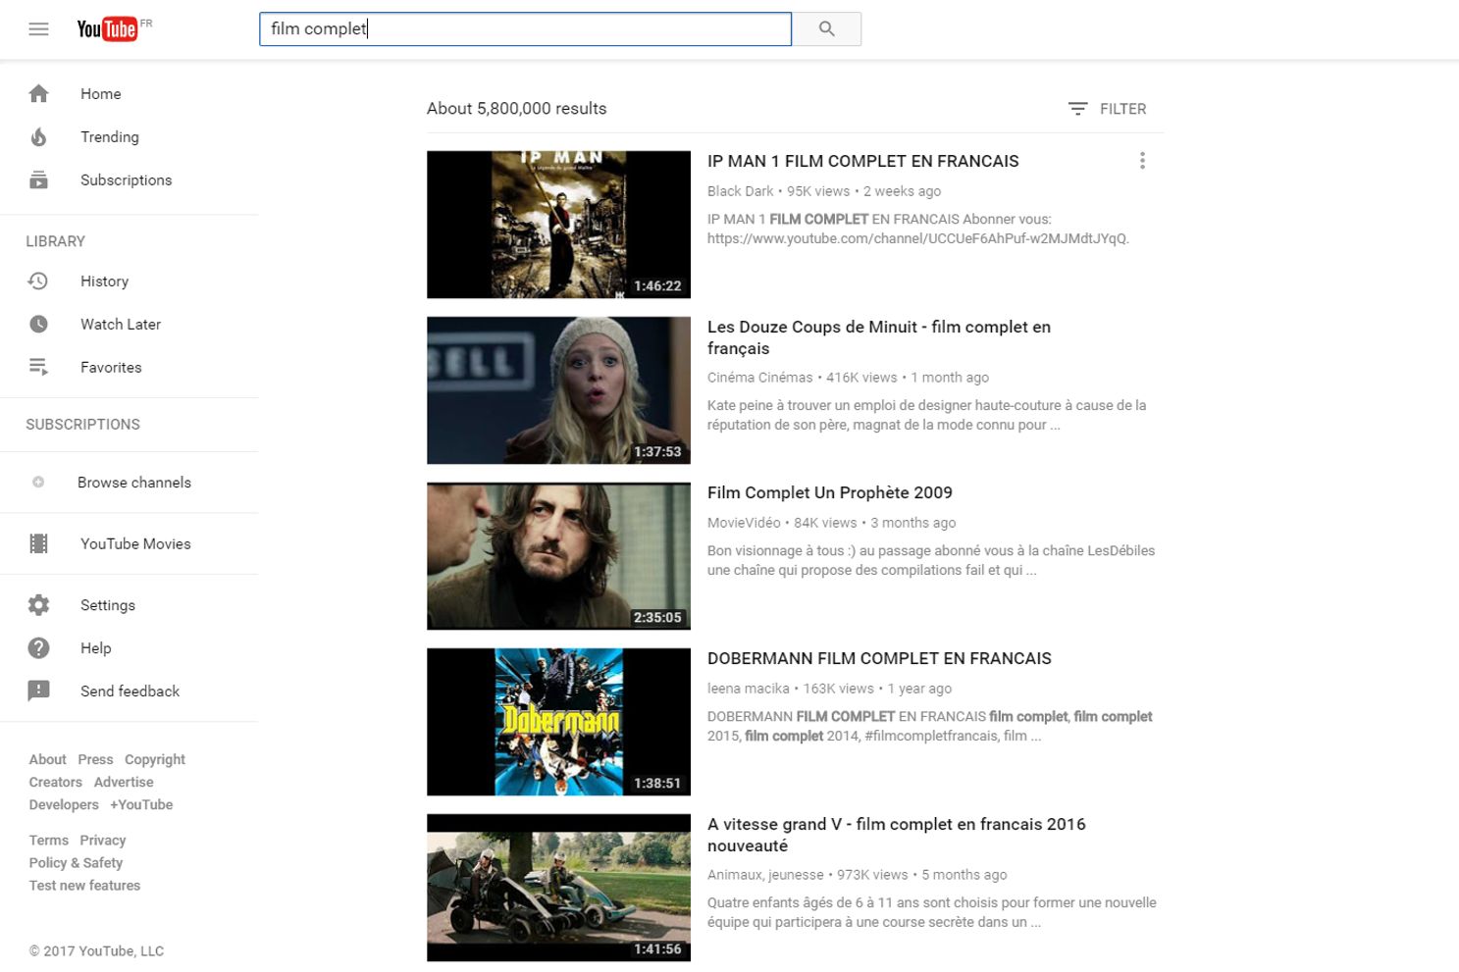Open the hamburger guide menu
1459x972 pixels.
[x=38, y=29]
